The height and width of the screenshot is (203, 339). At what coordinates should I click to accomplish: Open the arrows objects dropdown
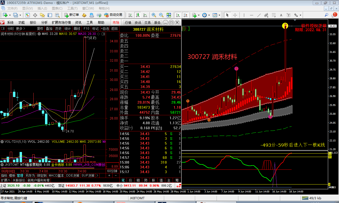(x=297, y=15)
